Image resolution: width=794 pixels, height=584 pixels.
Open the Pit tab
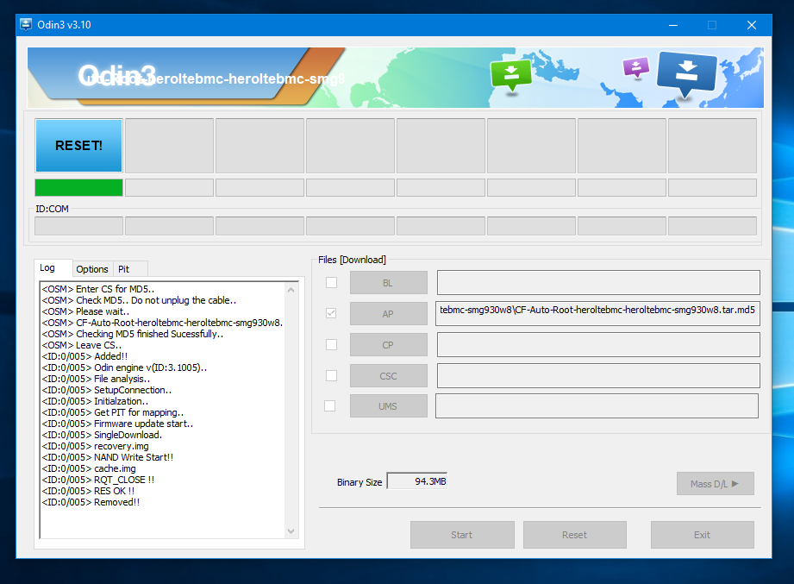click(124, 269)
